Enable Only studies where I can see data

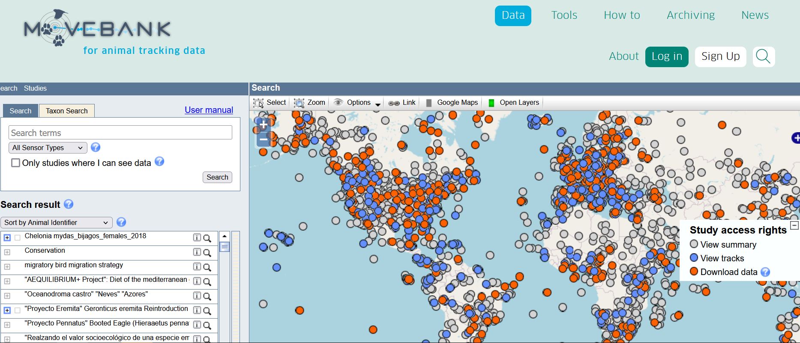[16, 163]
